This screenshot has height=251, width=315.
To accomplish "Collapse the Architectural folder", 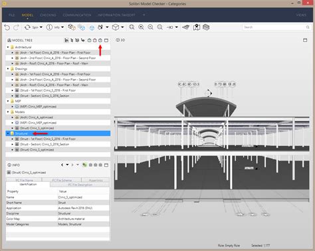I will click(x=8, y=47).
